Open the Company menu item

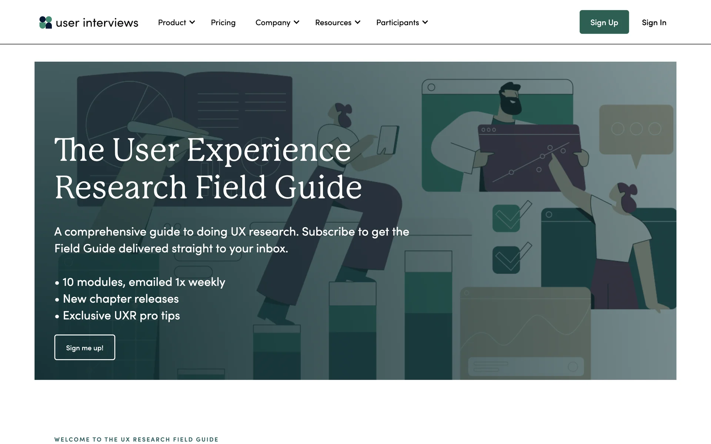click(273, 23)
